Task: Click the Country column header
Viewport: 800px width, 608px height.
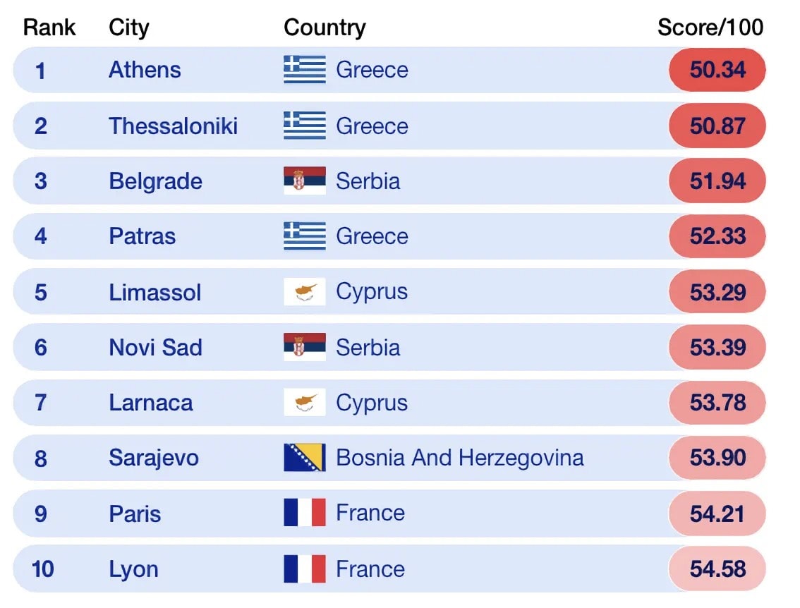Action: click(x=325, y=28)
